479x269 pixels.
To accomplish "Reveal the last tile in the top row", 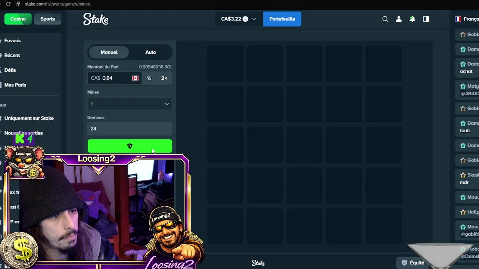I will pyautogui.click(x=384, y=64).
